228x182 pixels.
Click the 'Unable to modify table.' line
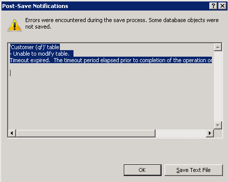click(41, 54)
